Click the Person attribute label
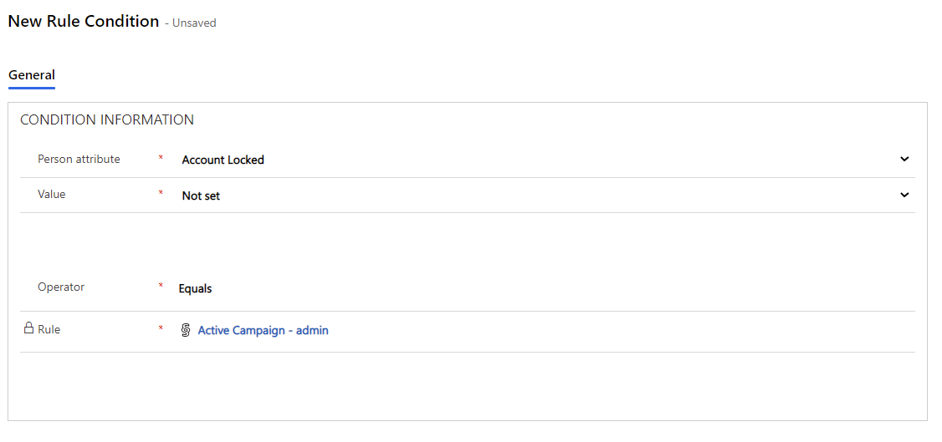 (79, 159)
